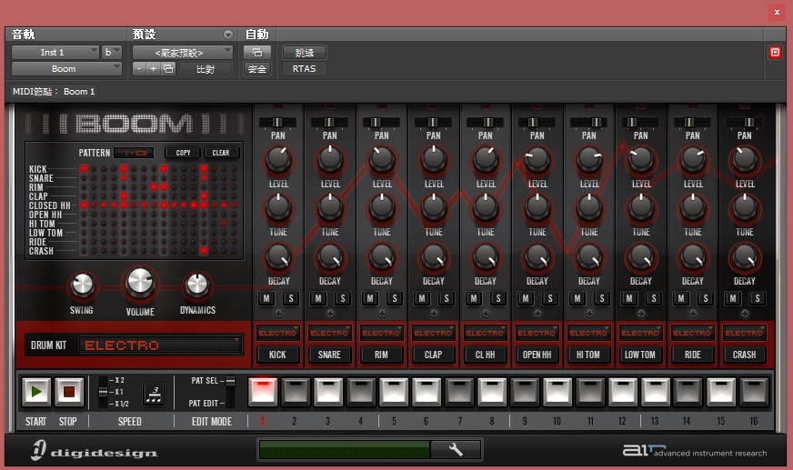
Task: Click the 跳過 bypass button
Action: (x=304, y=52)
